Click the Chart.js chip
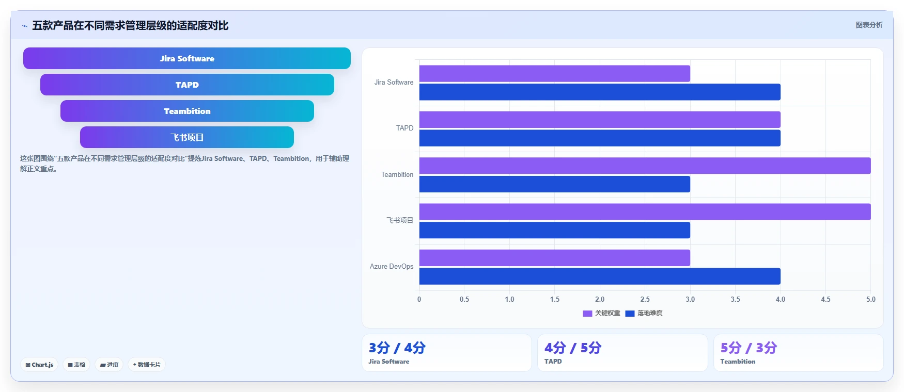The height and width of the screenshot is (392, 904). (x=39, y=365)
